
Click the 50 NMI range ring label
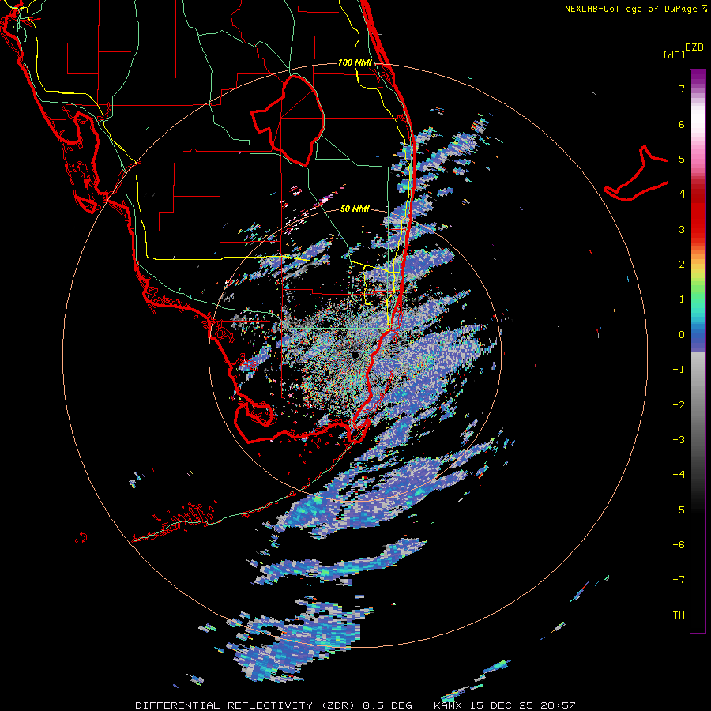(x=355, y=209)
